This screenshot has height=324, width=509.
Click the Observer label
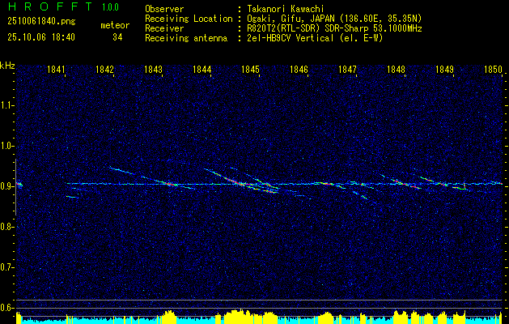tap(164, 9)
